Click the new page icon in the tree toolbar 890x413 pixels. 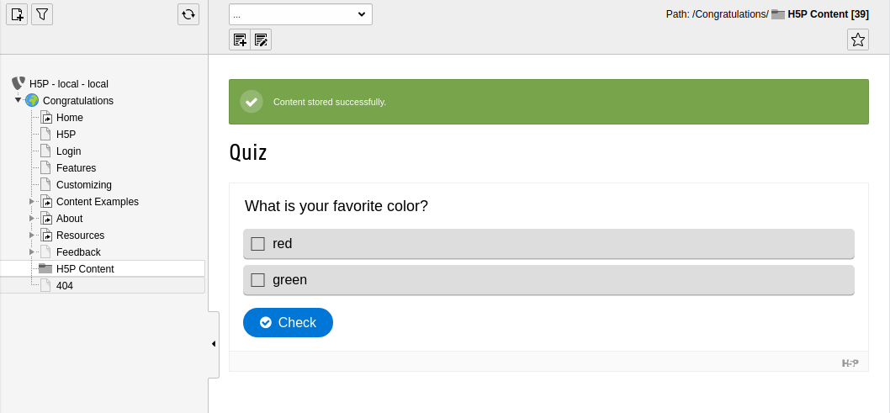click(17, 14)
